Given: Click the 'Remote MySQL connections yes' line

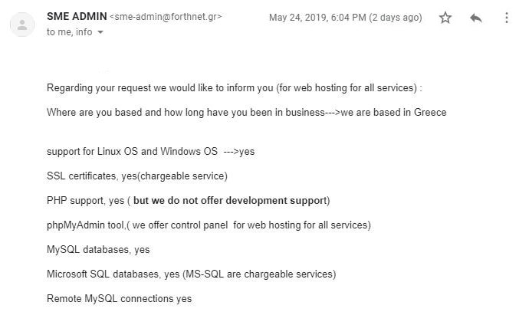Looking at the screenshot, I should (x=119, y=298).
